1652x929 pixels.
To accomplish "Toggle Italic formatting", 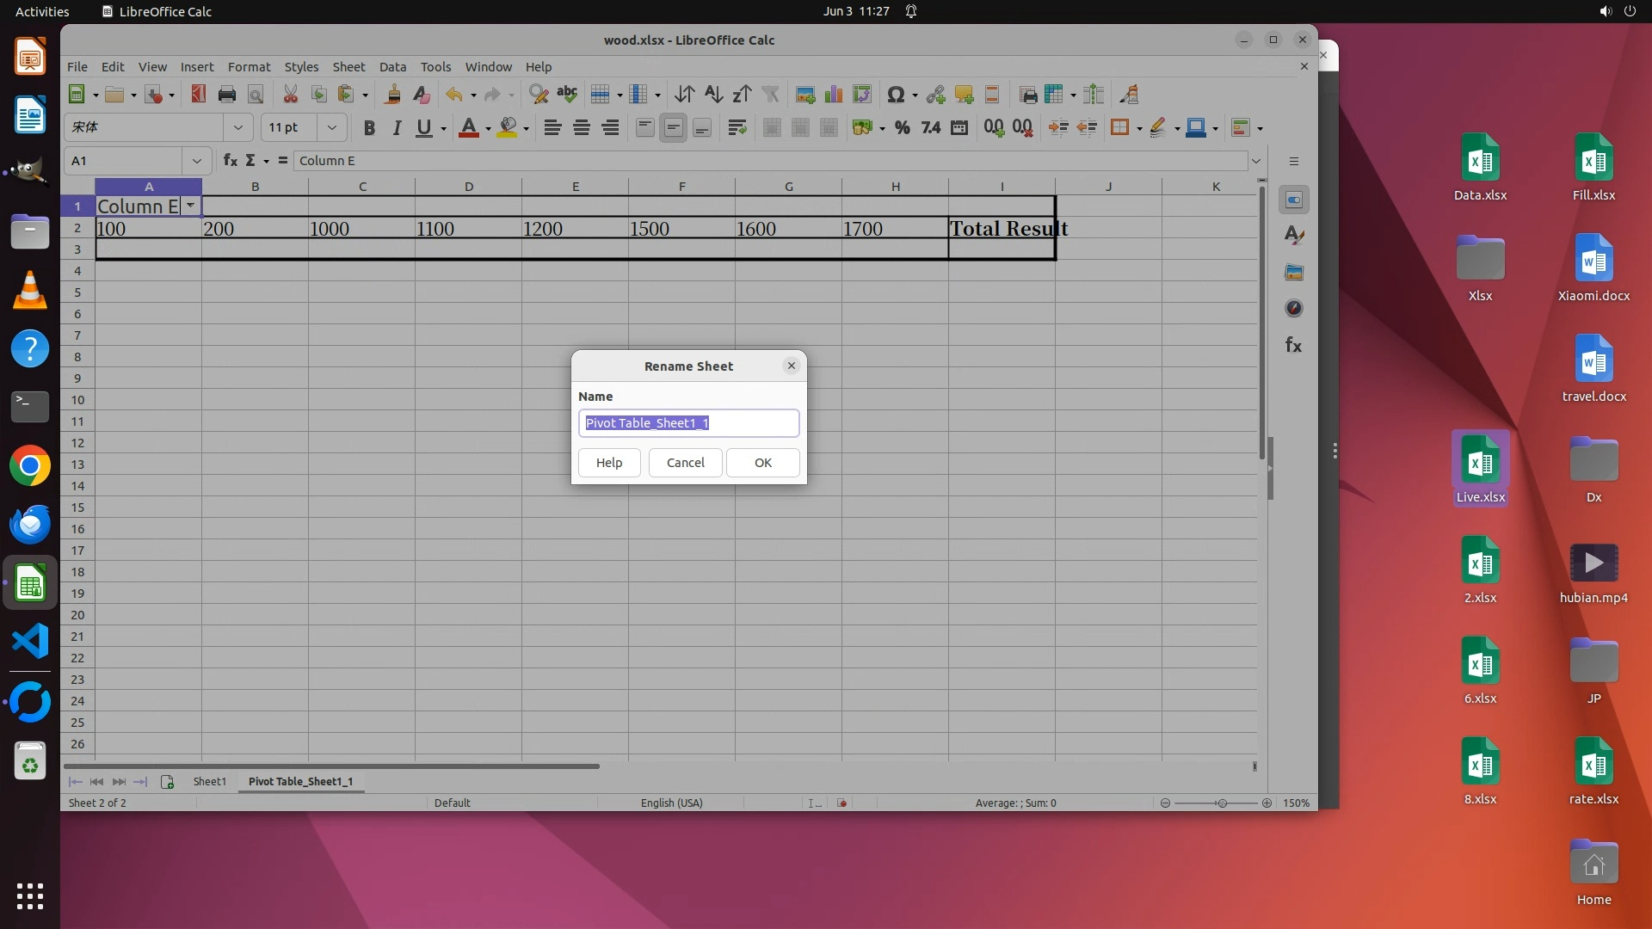I will [397, 128].
